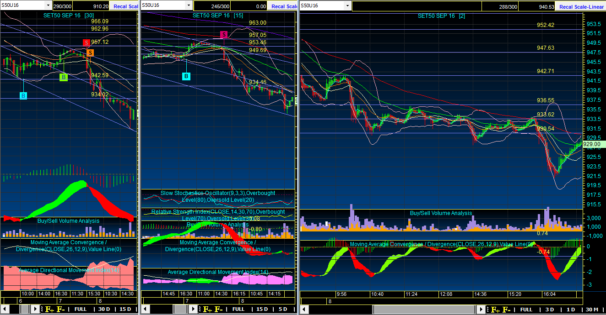Click Slow Stochastics Oscillator indicator title
606x315 pixels.
point(218,196)
